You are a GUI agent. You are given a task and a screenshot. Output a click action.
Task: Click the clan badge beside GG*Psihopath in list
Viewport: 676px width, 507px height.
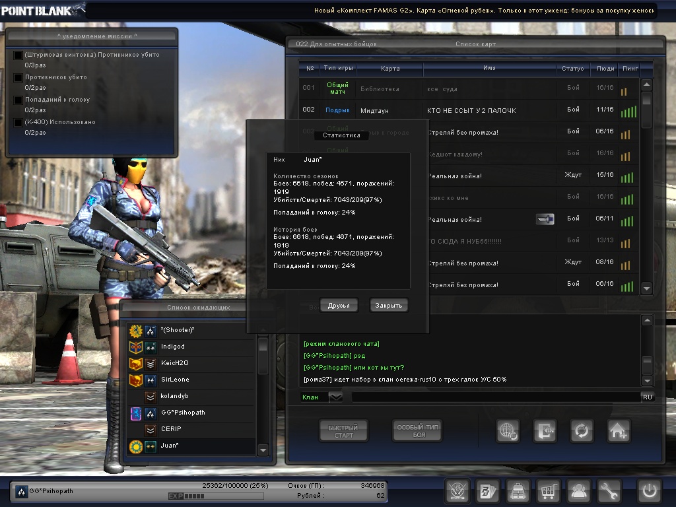(136, 413)
